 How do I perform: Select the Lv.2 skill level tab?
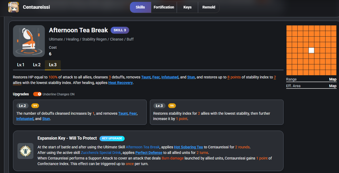pyautogui.click(x=37, y=65)
